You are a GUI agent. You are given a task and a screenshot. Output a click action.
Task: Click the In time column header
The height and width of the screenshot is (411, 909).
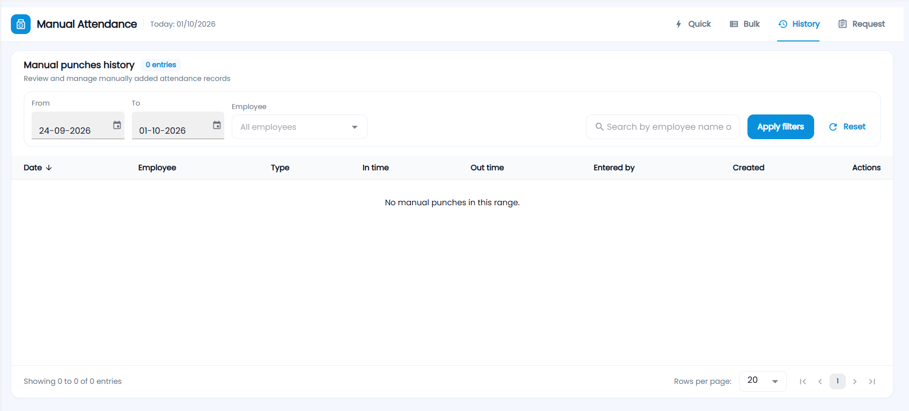pos(375,168)
